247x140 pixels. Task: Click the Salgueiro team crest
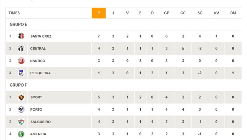[x=21, y=122]
